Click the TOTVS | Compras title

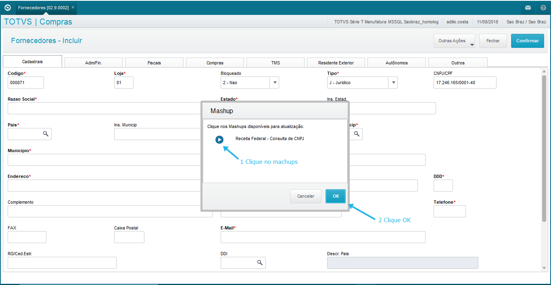coord(38,22)
